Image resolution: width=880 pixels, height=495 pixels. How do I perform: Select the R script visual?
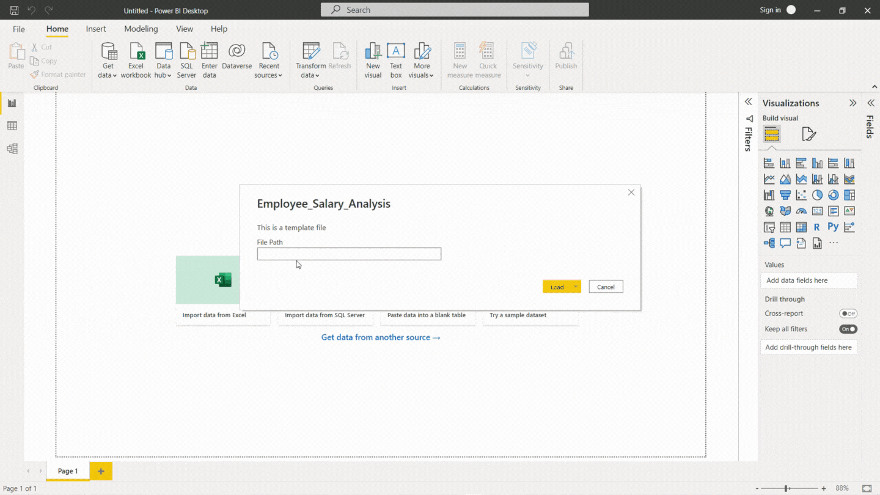(x=817, y=226)
